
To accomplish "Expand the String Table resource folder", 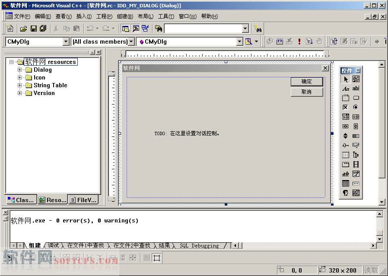I will pyautogui.click(x=19, y=86).
